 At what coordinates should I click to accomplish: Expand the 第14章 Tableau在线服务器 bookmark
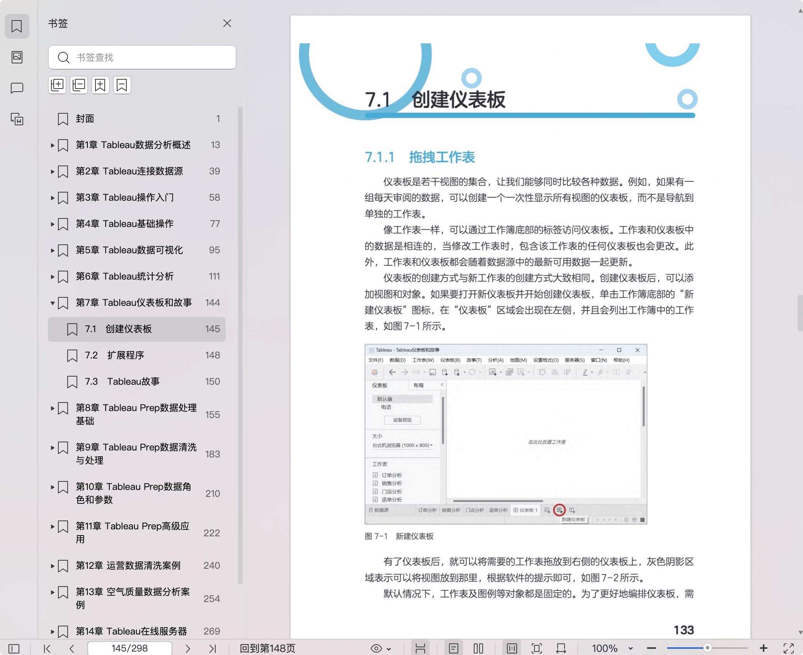[x=52, y=632]
